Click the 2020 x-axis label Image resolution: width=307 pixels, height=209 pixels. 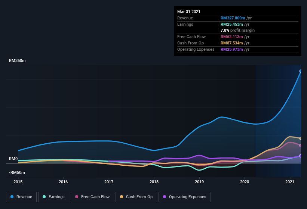245,182
